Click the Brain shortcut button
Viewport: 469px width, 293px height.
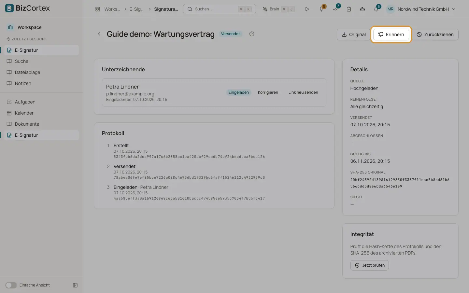278,9
